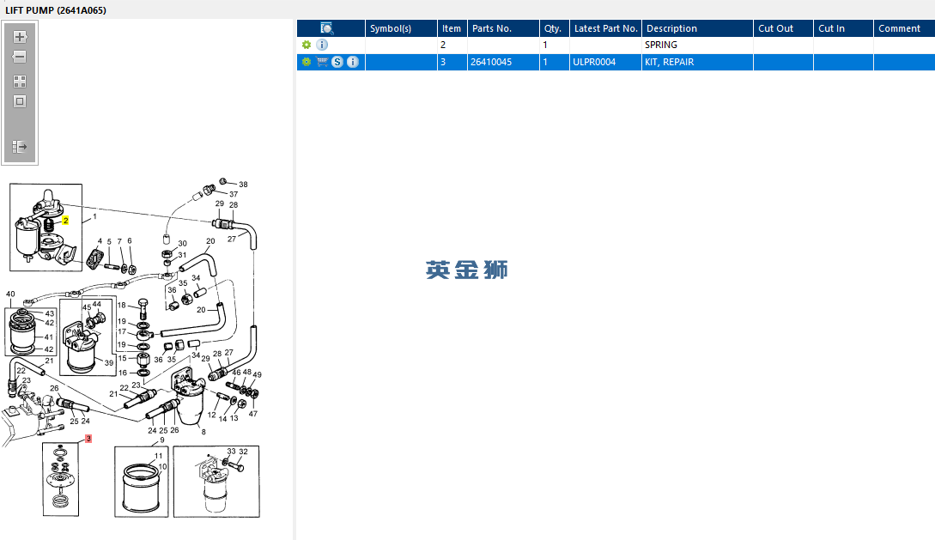
Task: Click callout 8 below the filter bowl
Action: [203, 432]
